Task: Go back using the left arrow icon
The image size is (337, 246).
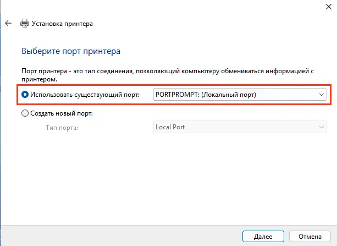Action: [x=8, y=23]
